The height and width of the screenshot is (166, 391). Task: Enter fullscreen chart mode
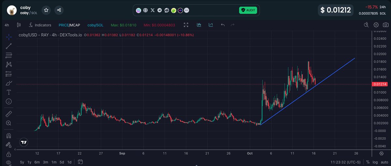pyautogui.click(x=186, y=25)
